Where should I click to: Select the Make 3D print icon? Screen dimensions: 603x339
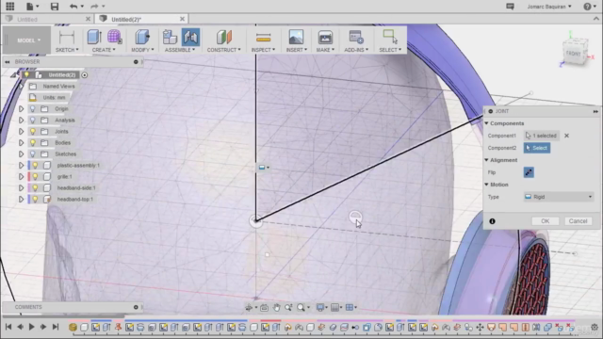pyautogui.click(x=325, y=38)
